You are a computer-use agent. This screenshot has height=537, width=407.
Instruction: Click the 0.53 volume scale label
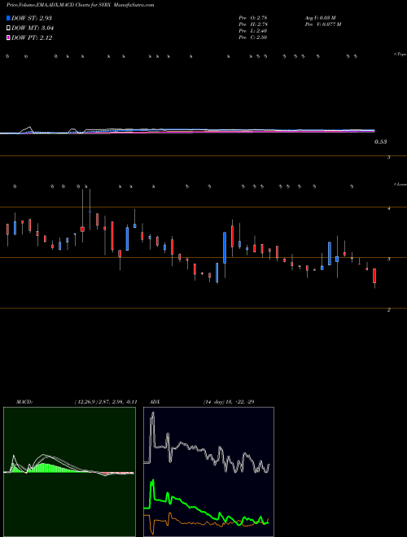tap(380, 142)
